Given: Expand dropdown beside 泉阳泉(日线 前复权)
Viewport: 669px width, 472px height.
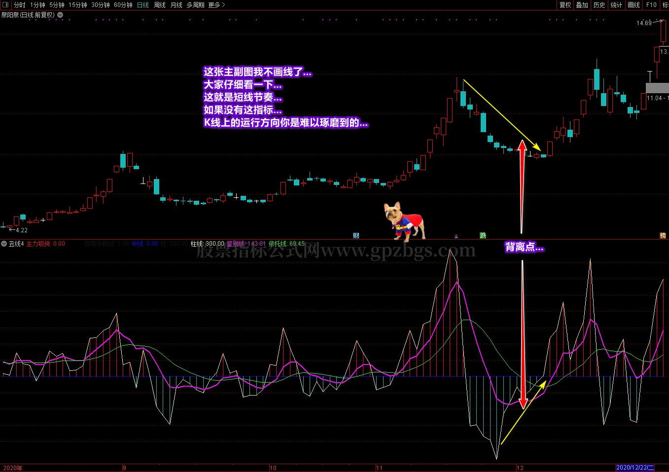Looking at the screenshot, I should [60, 15].
